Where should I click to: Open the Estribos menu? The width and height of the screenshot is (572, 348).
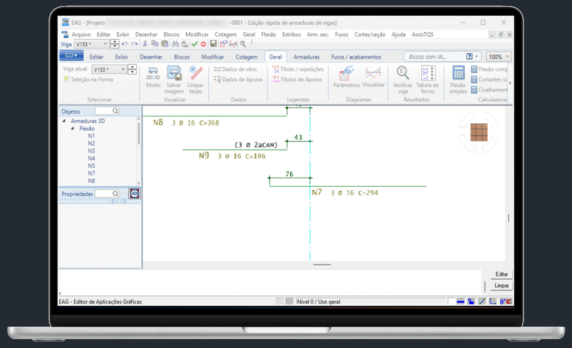click(x=291, y=34)
